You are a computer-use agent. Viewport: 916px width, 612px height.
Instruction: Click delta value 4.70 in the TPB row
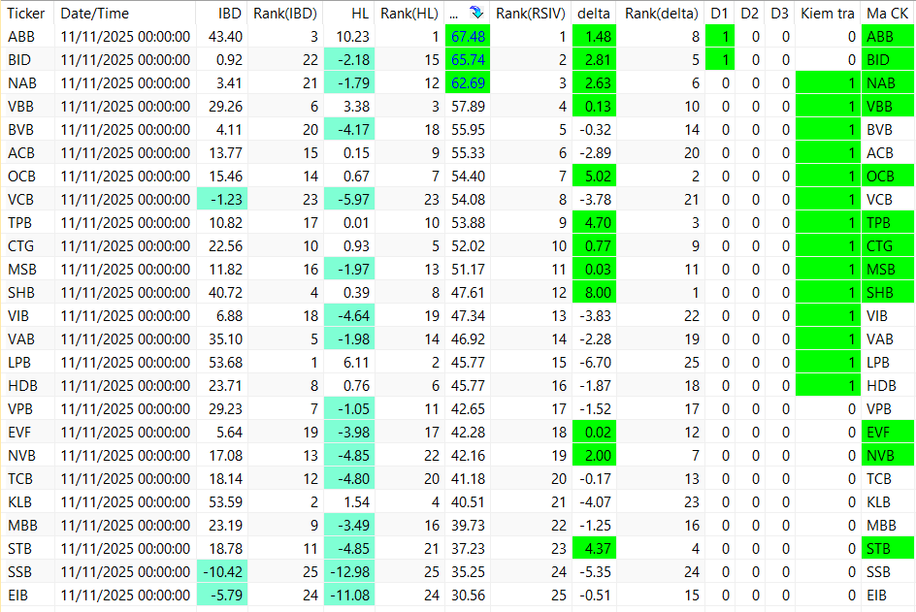pyautogui.click(x=594, y=222)
